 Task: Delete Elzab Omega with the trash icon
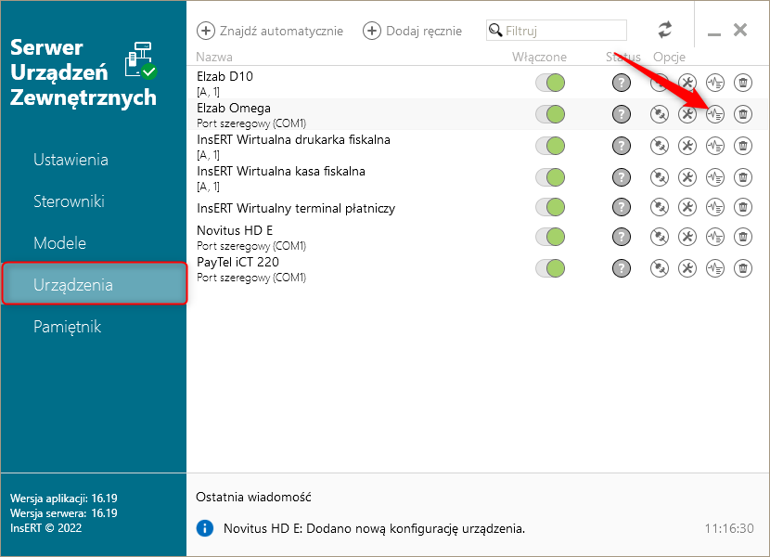coord(743,114)
